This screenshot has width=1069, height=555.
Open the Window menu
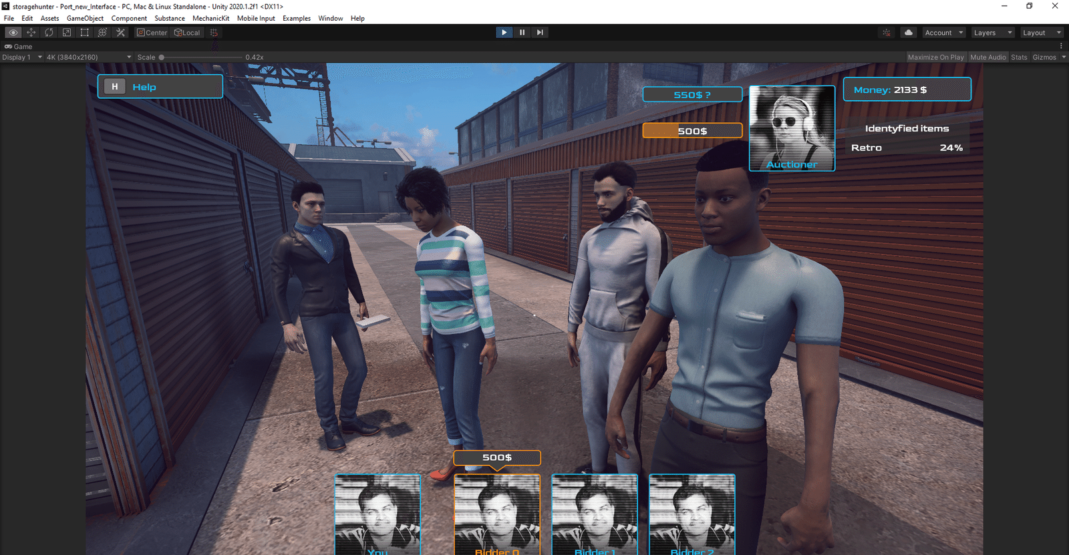pos(331,18)
